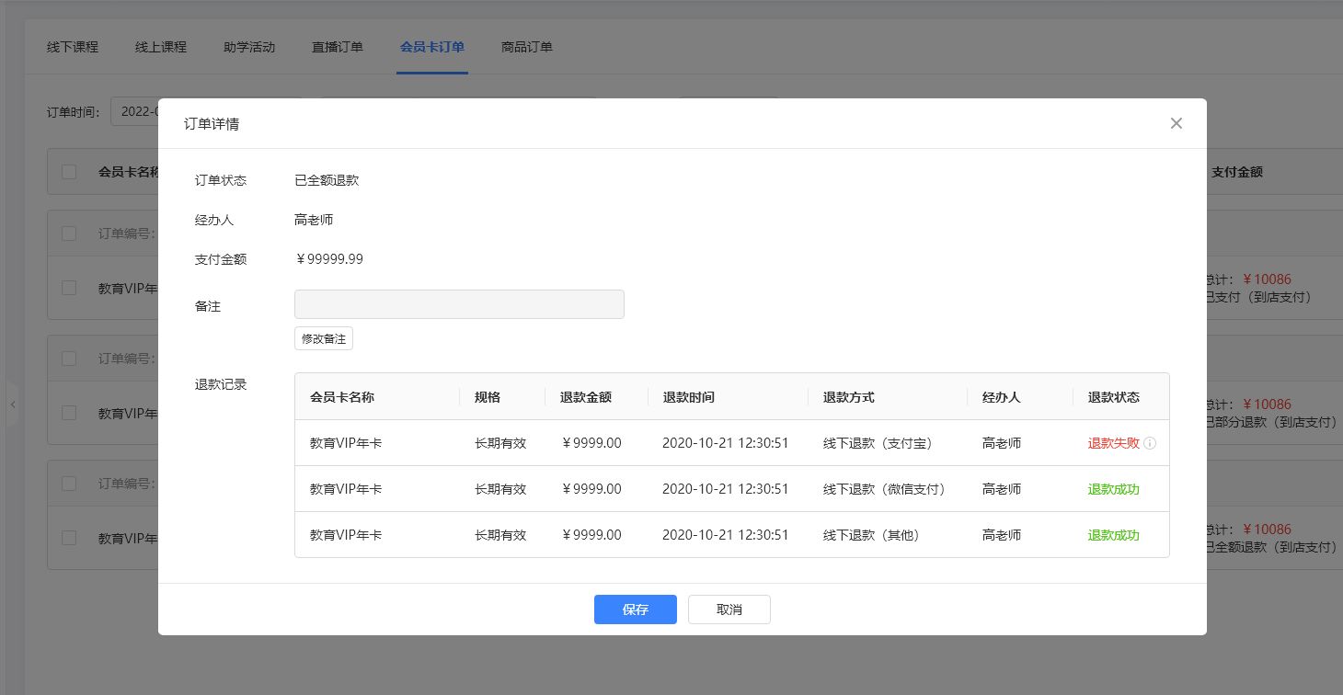Click the 退款状态 column header
The width and height of the screenshot is (1343, 695).
click(x=1114, y=397)
